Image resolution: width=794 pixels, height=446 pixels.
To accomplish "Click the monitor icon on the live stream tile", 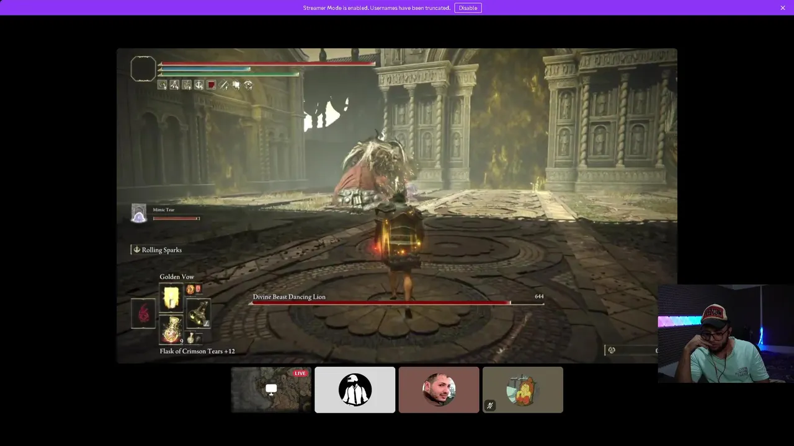I will pos(271,390).
